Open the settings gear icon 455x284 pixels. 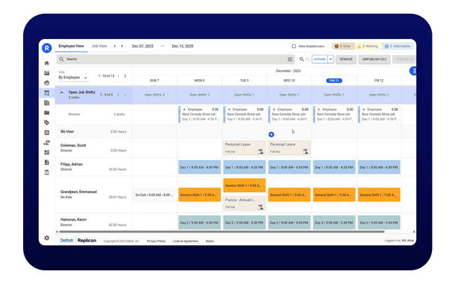(47, 238)
